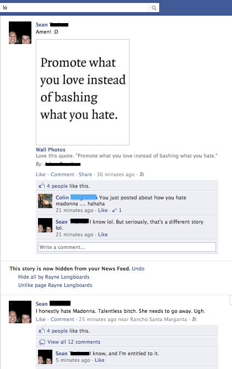
Task: Click the search magnifier icon
Action: click(x=154, y=8)
